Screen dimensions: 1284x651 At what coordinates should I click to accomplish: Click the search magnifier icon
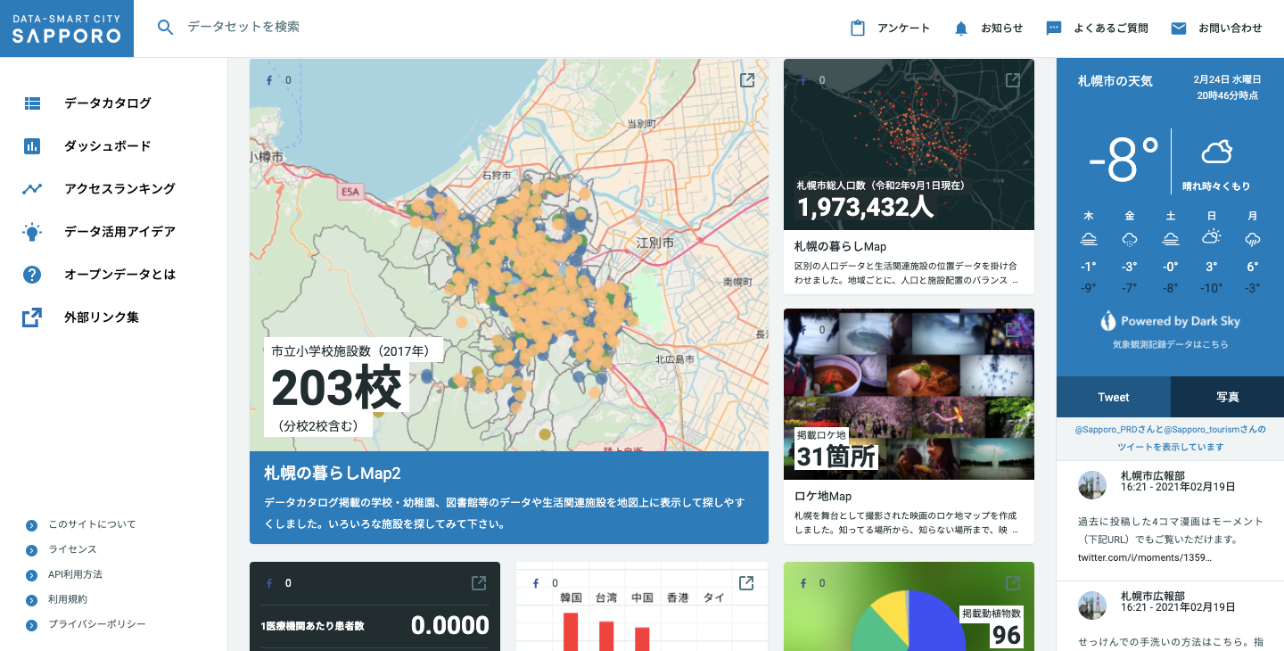click(x=165, y=28)
